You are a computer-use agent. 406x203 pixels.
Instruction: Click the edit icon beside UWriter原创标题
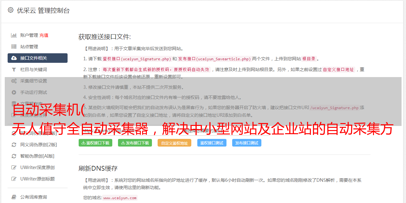click(x=14, y=179)
